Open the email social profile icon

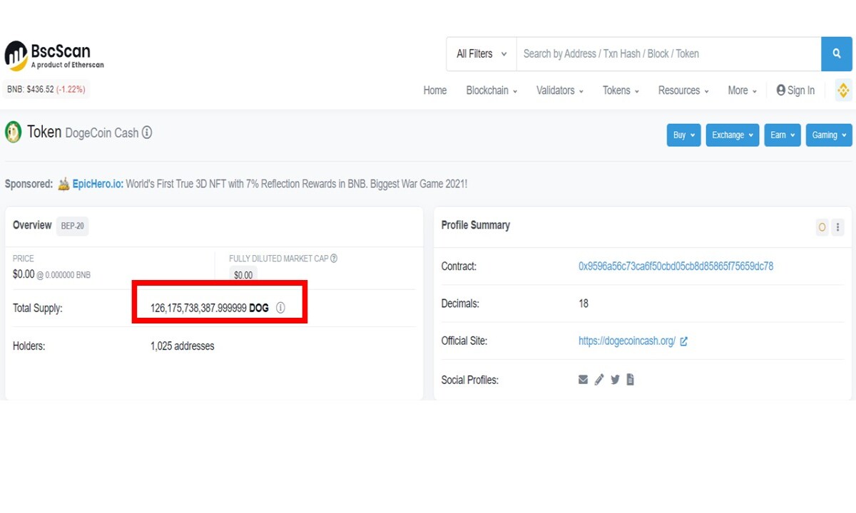[x=584, y=380]
